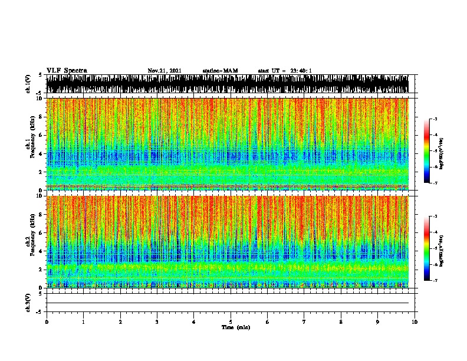Click the time axis tick label "0"
Viewport: 467px width, 361px height.
point(47,322)
